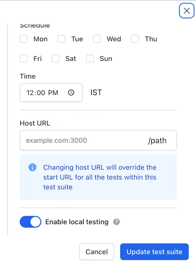Viewport: 196px width, 265px height.
Task: Disable the local testing toggle
Action: (30, 222)
